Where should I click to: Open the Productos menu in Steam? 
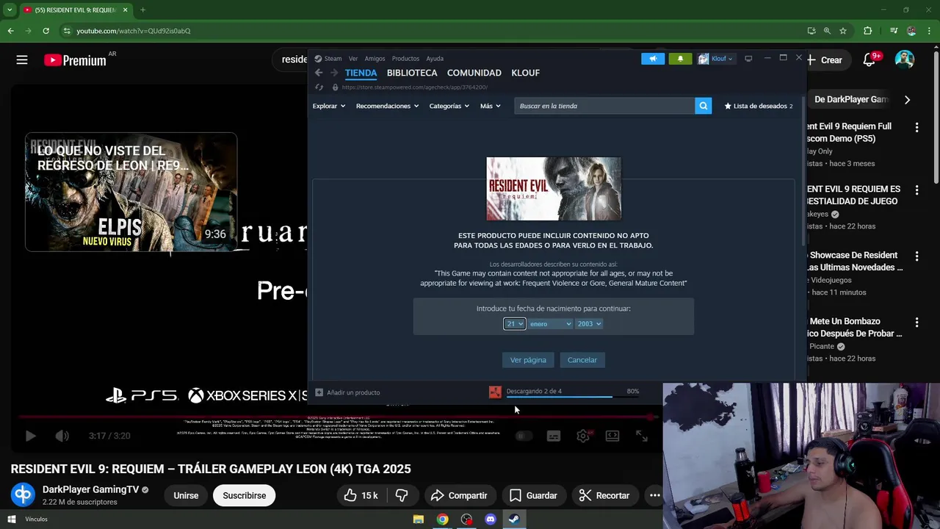tap(405, 59)
